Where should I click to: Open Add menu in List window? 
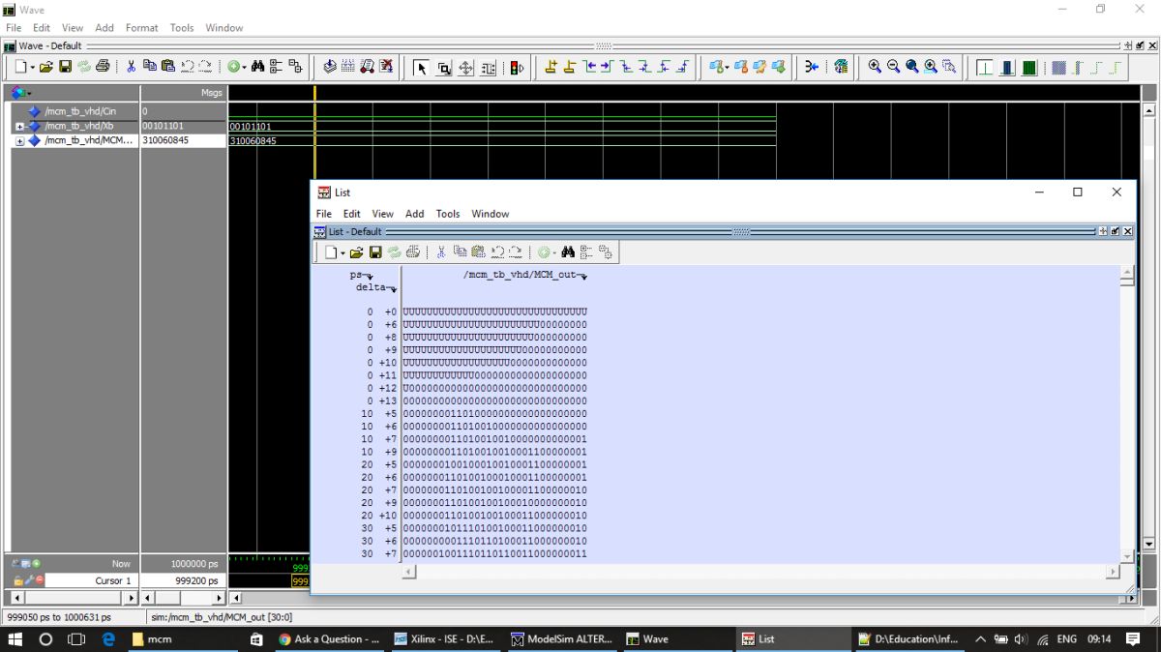click(414, 214)
